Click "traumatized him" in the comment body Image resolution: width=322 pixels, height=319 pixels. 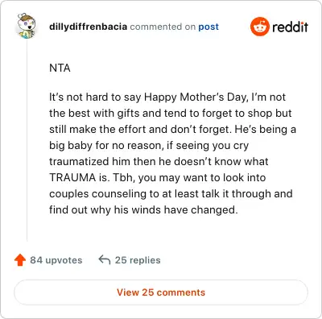(x=90, y=162)
